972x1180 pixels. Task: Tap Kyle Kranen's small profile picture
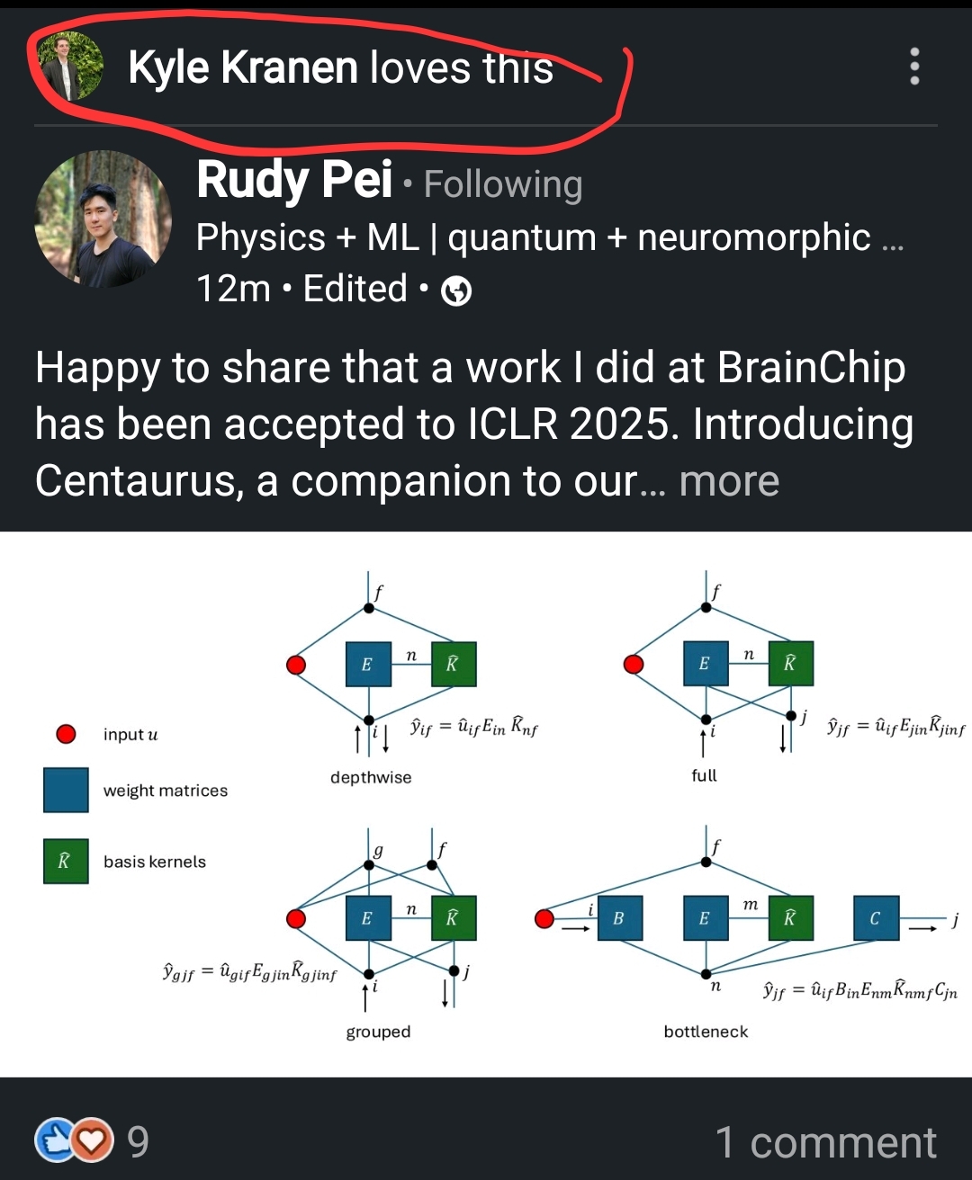pyautogui.click(x=70, y=66)
